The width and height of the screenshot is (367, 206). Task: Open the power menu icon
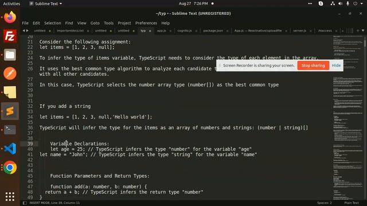tap(356, 3)
